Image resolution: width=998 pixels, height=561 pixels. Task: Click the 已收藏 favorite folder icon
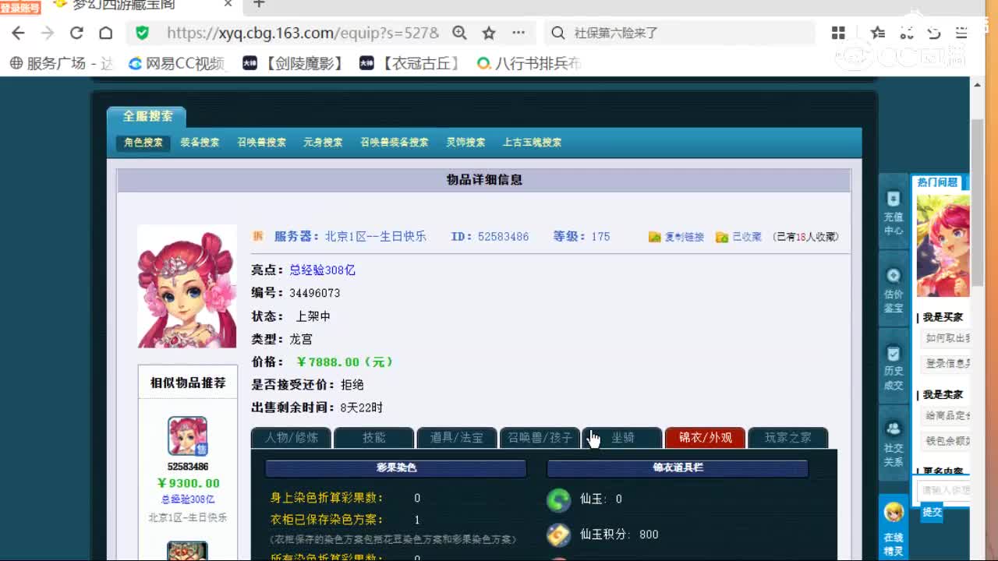point(721,236)
